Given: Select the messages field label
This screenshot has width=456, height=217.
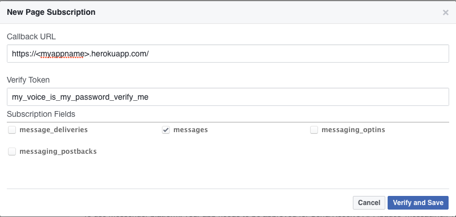Looking at the screenshot, I should (190, 130).
